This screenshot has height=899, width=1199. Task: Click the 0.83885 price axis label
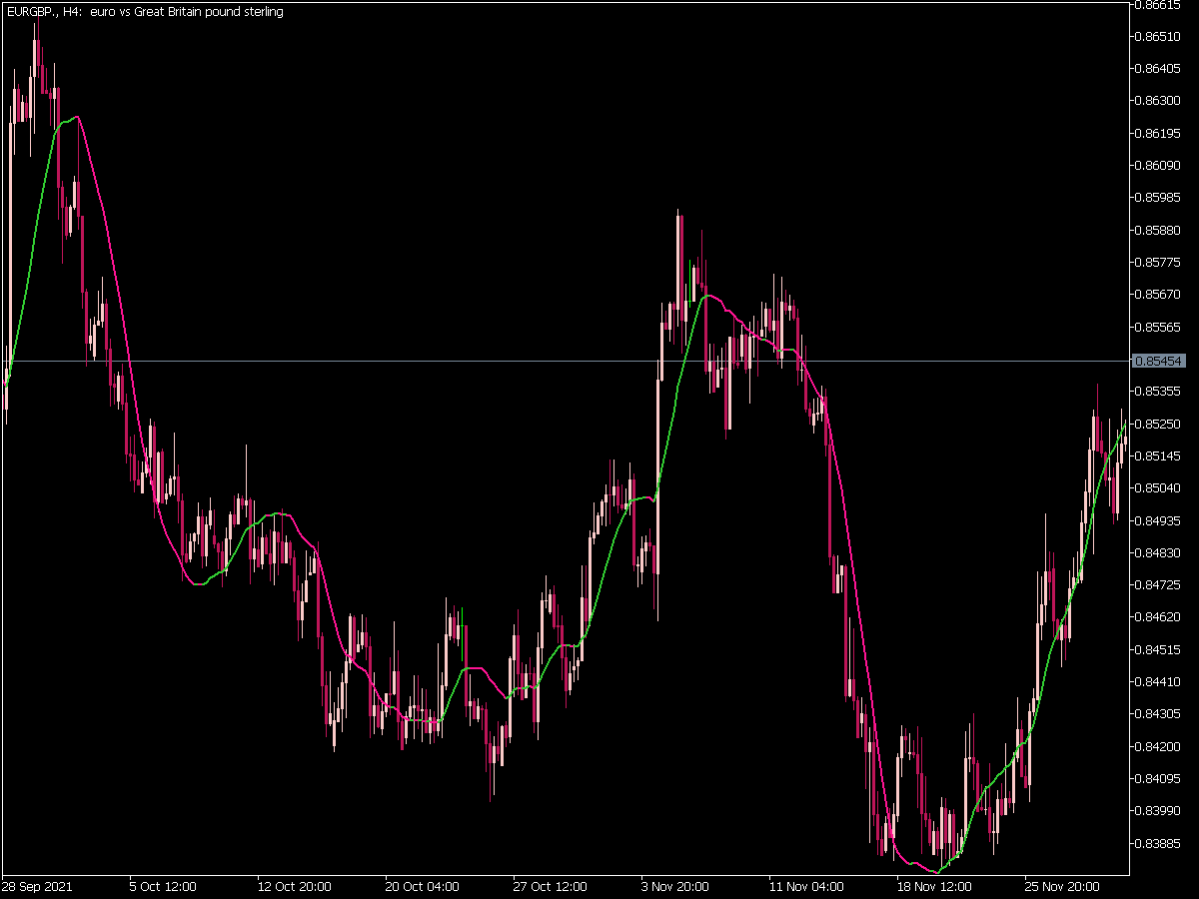click(x=1157, y=844)
